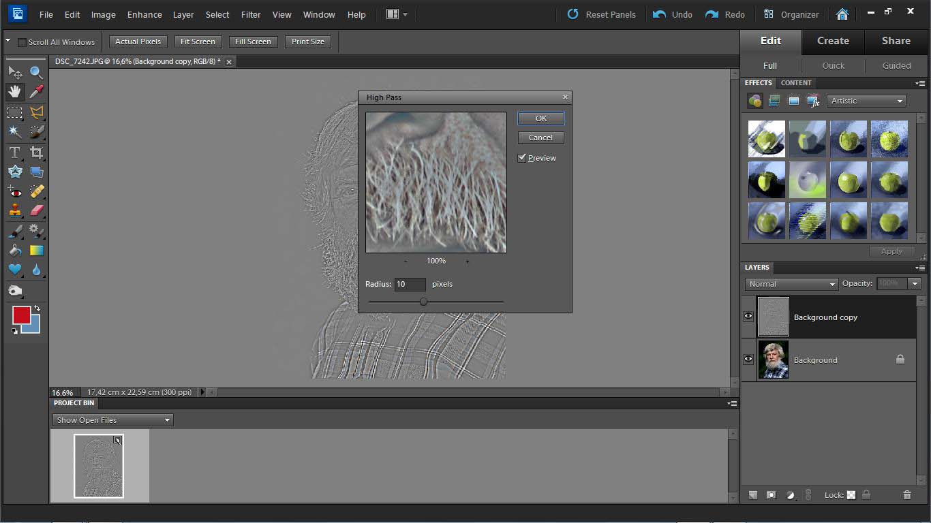Select the Crop tool

[36, 153]
